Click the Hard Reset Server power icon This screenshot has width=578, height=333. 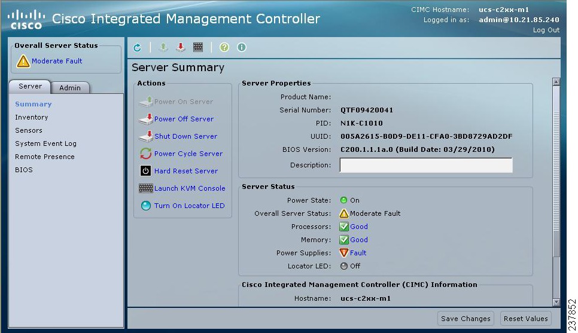point(145,170)
